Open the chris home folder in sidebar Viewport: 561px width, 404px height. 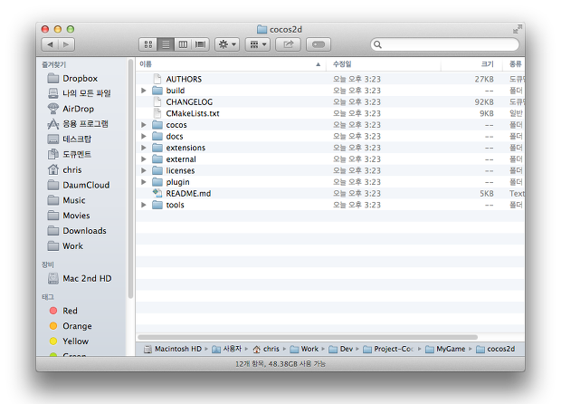tap(65, 169)
